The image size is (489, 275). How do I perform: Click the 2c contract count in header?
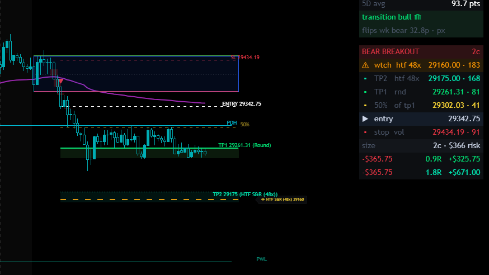(476, 51)
